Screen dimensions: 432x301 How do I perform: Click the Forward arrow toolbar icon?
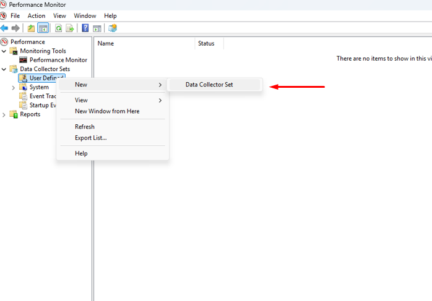[15, 28]
